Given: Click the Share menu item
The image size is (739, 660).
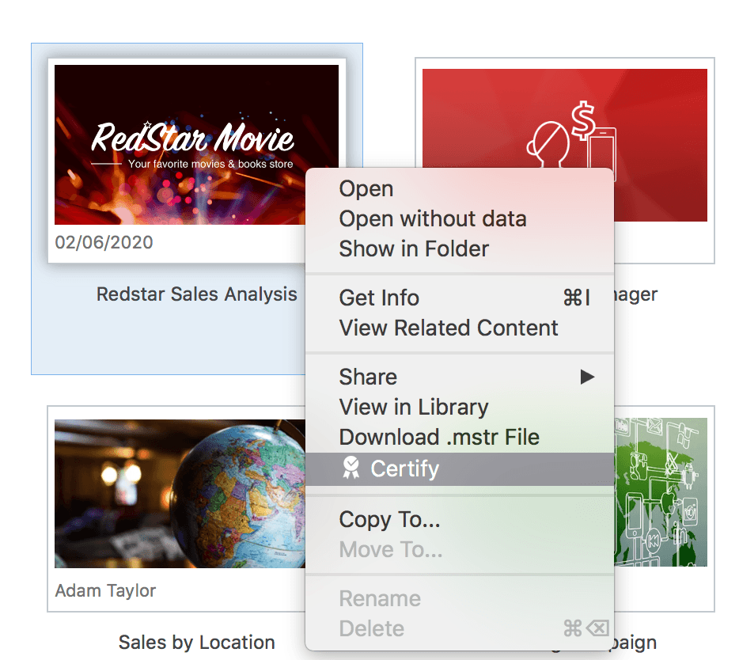Looking at the screenshot, I should 368,377.
